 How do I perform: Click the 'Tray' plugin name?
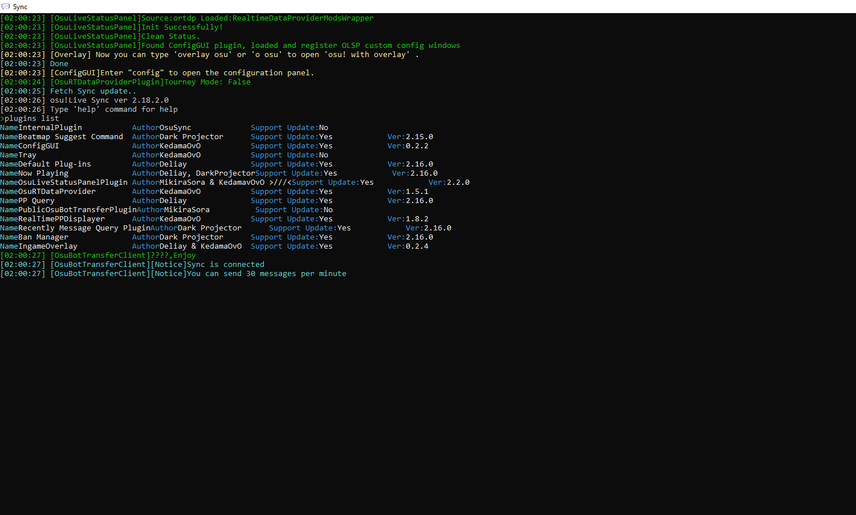(x=27, y=155)
